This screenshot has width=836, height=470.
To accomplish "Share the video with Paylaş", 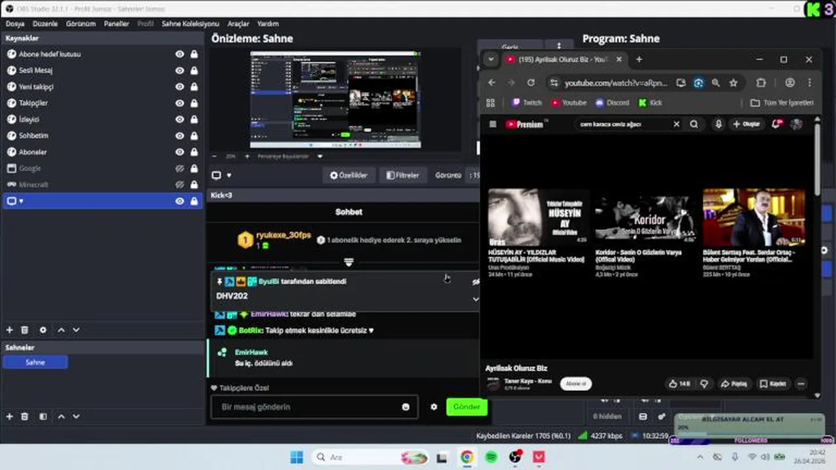I will click(733, 384).
